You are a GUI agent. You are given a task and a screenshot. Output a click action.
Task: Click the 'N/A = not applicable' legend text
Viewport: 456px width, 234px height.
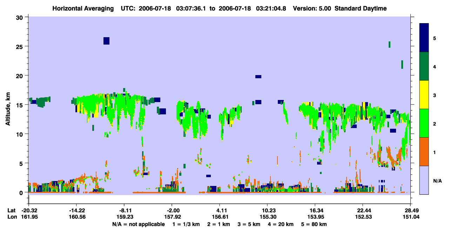click(138, 224)
